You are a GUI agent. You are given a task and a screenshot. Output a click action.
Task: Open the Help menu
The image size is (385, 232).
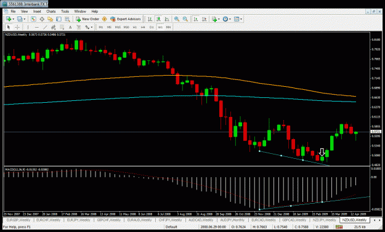94,11
